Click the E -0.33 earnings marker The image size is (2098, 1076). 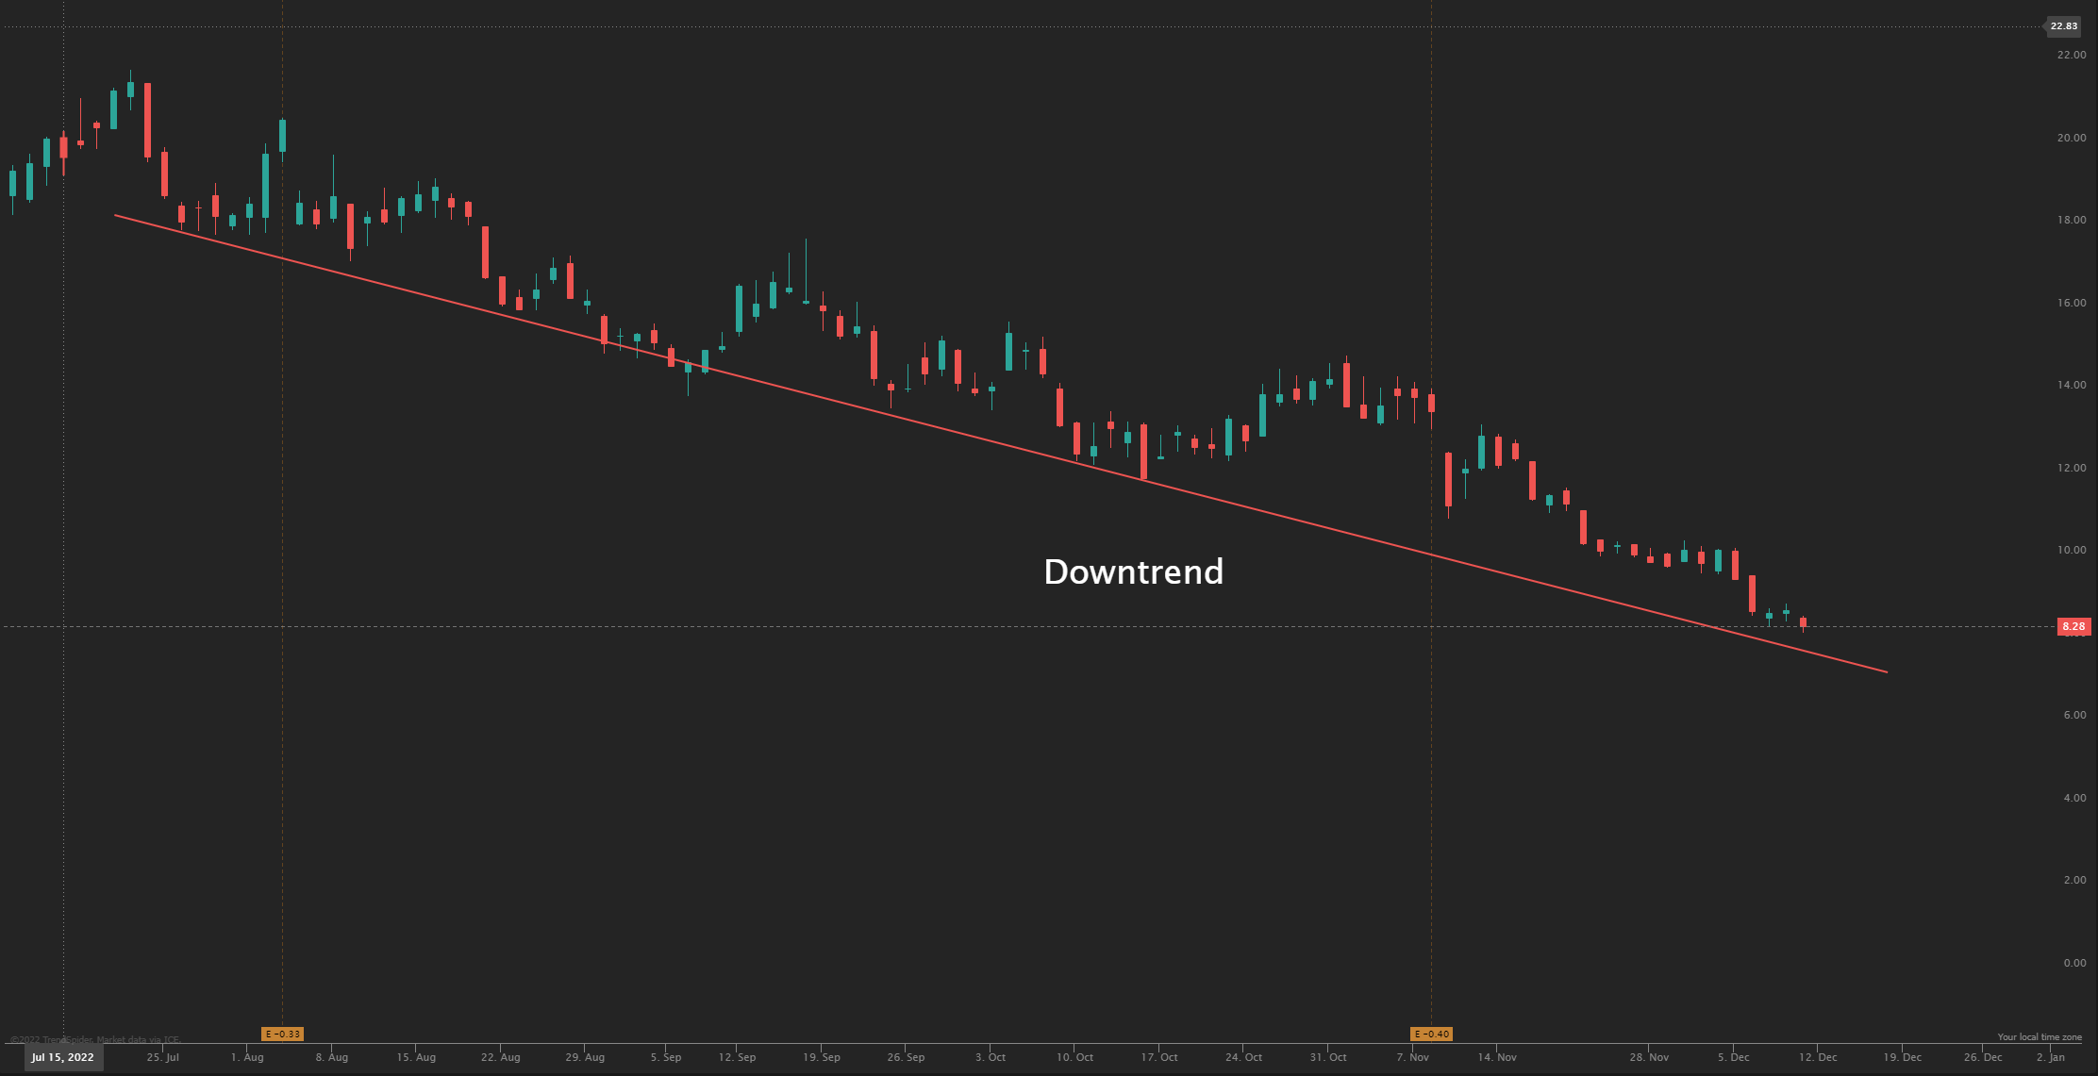(x=282, y=1034)
